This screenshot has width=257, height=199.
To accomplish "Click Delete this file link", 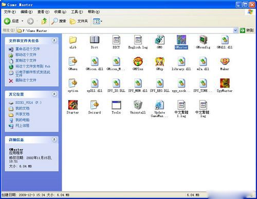I will 26,80.
